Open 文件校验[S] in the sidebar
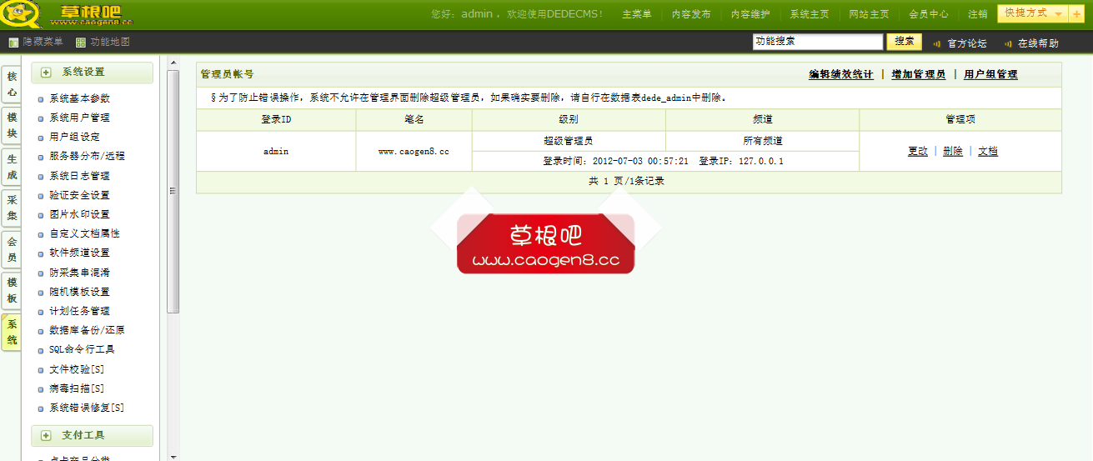This screenshot has width=1093, height=461. tap(77, 369)
